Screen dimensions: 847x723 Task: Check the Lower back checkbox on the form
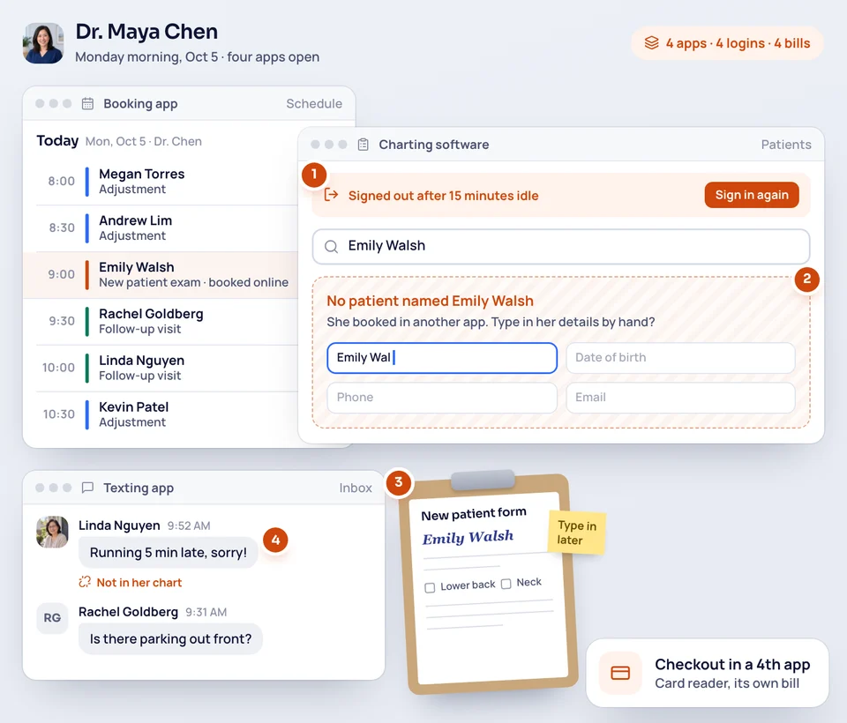430,587
